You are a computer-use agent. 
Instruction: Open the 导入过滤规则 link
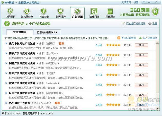[150, 38]
